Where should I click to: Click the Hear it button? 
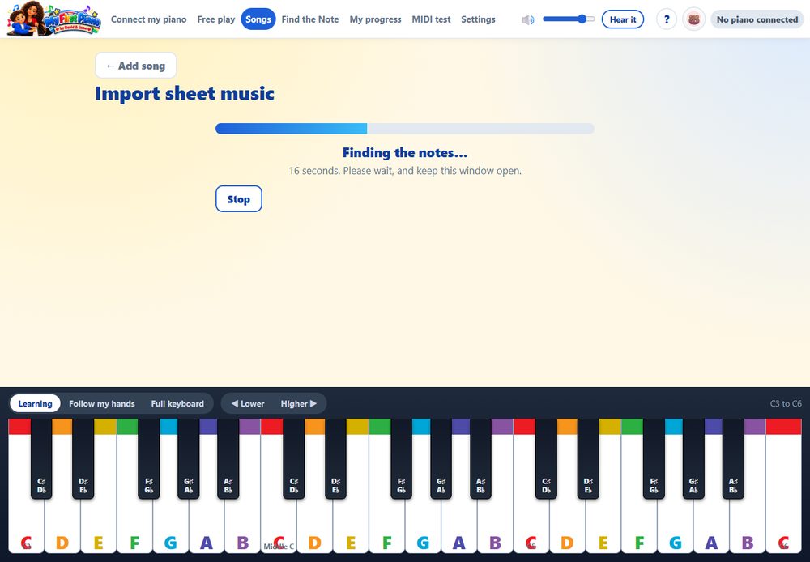622,19
